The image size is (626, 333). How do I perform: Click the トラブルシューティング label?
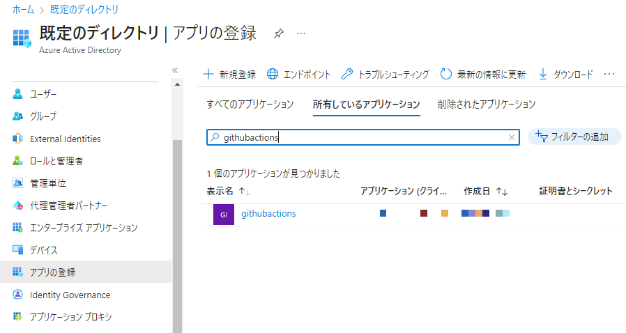point(394,75)
